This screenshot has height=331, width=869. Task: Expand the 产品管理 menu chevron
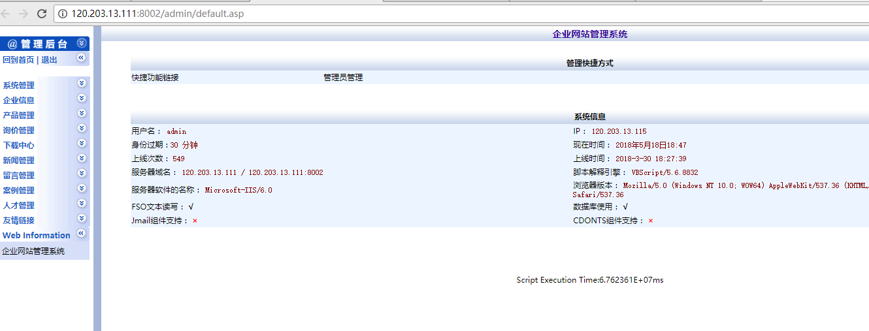[x=82, y=113]
